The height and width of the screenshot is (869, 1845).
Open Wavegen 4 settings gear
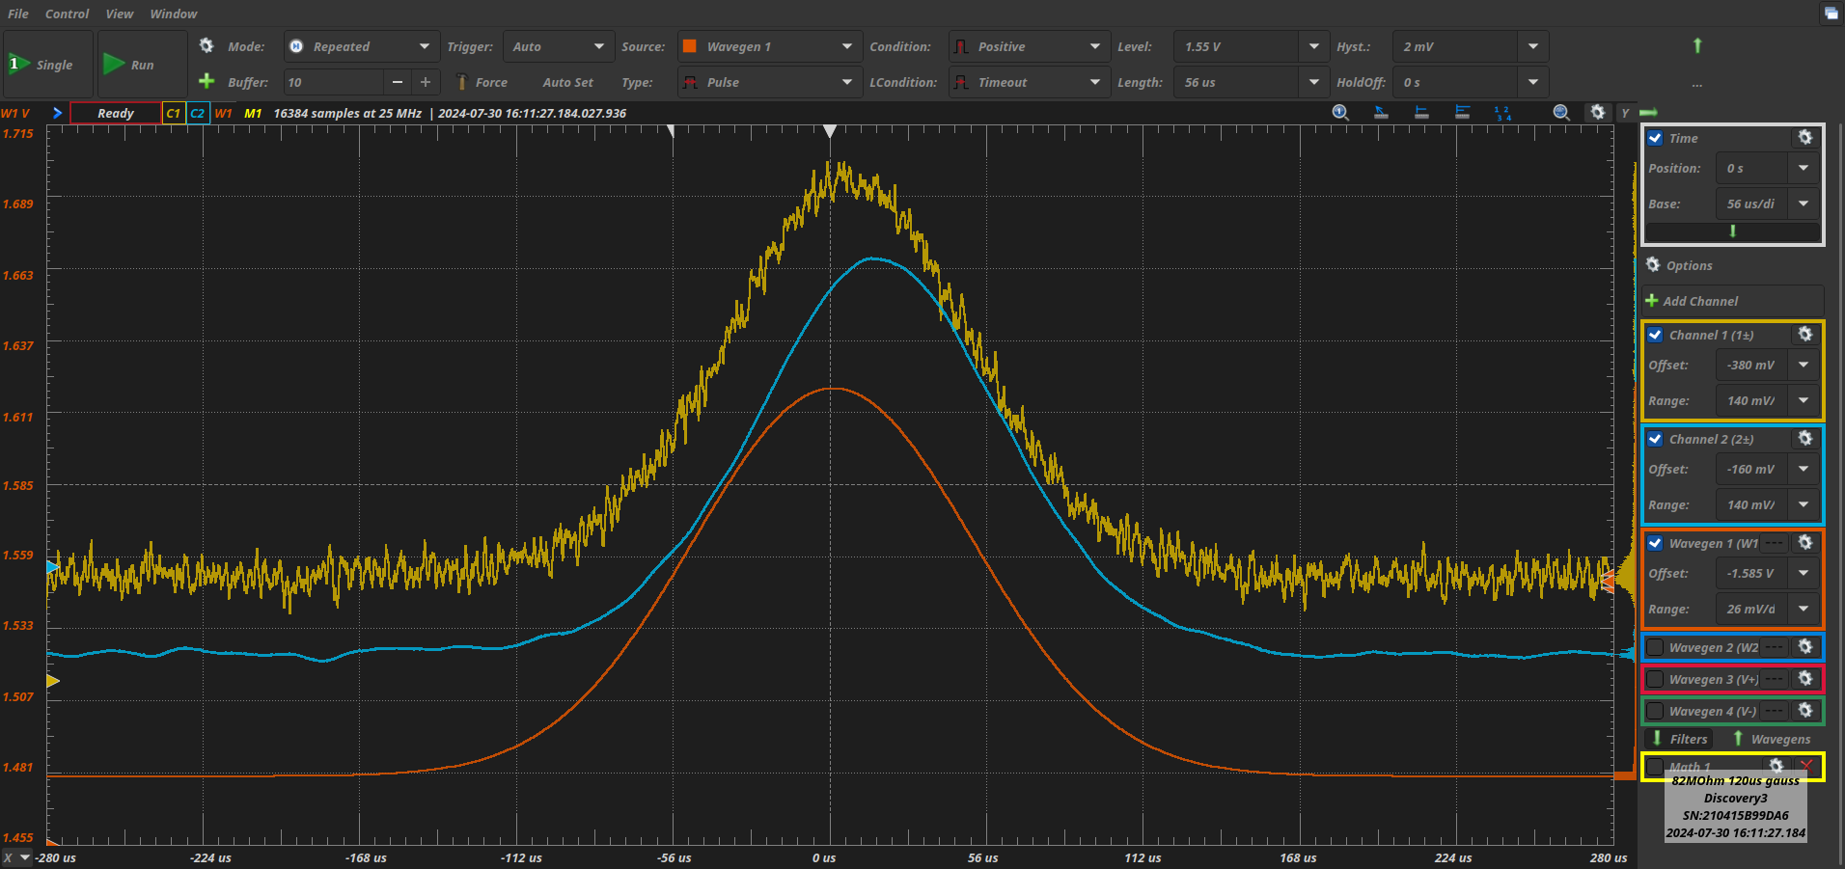[x=1805, y=711]
